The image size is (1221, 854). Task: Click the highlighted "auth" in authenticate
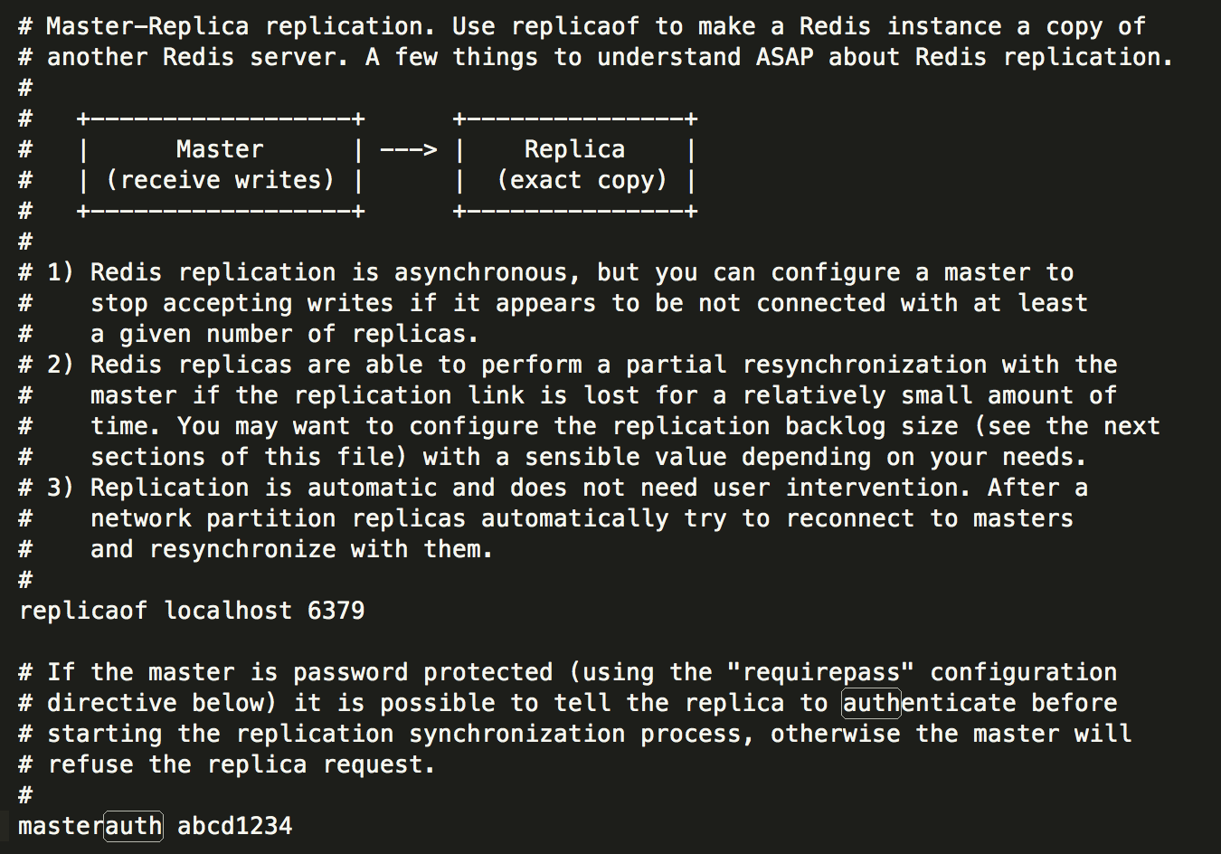point(871,703)
